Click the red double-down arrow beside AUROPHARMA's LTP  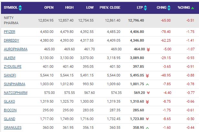[x=148, y=49]
